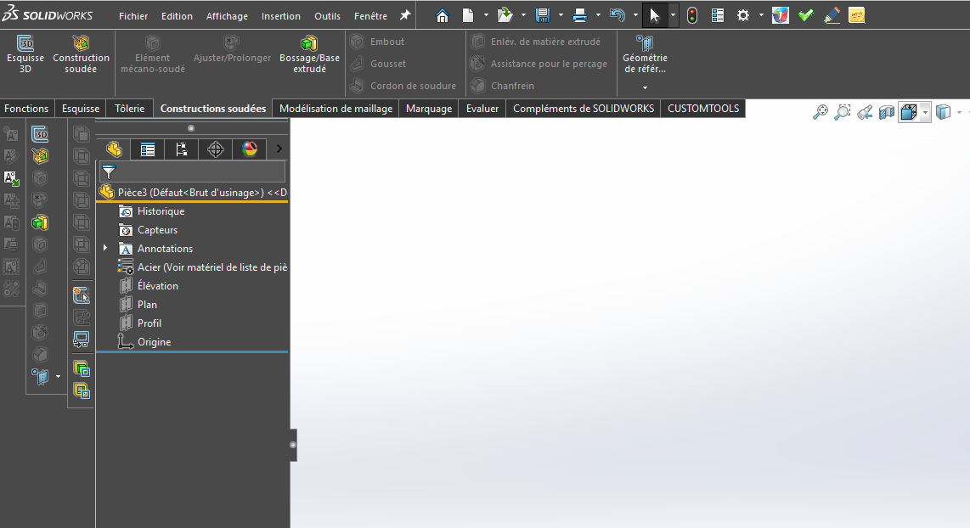Click the Print icon in the top toolbar
Image resolution: width=970 pixels, height=528 pixels.
coord(579,15)
